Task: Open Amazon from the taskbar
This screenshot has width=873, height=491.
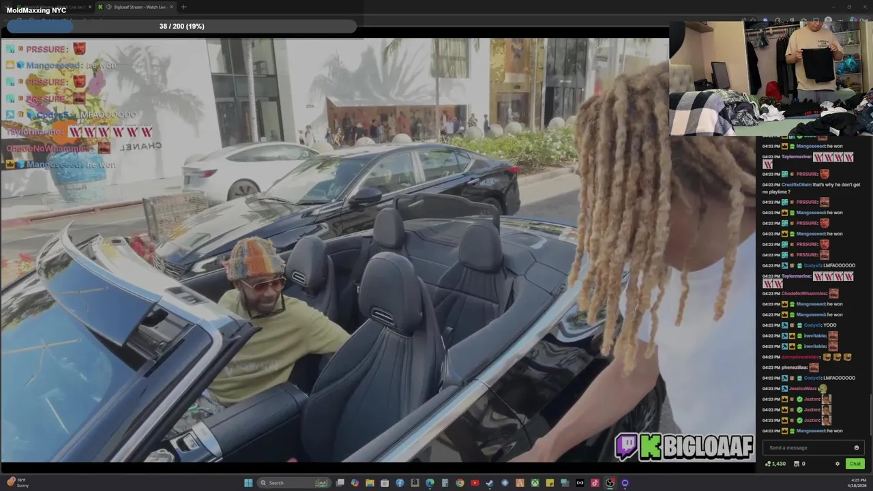Action: (415, 483)
